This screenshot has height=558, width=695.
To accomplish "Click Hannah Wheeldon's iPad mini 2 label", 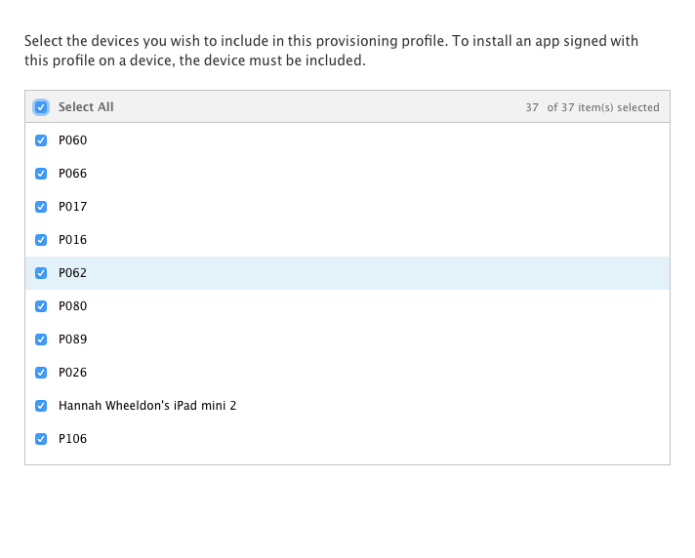I will (147, 406).
